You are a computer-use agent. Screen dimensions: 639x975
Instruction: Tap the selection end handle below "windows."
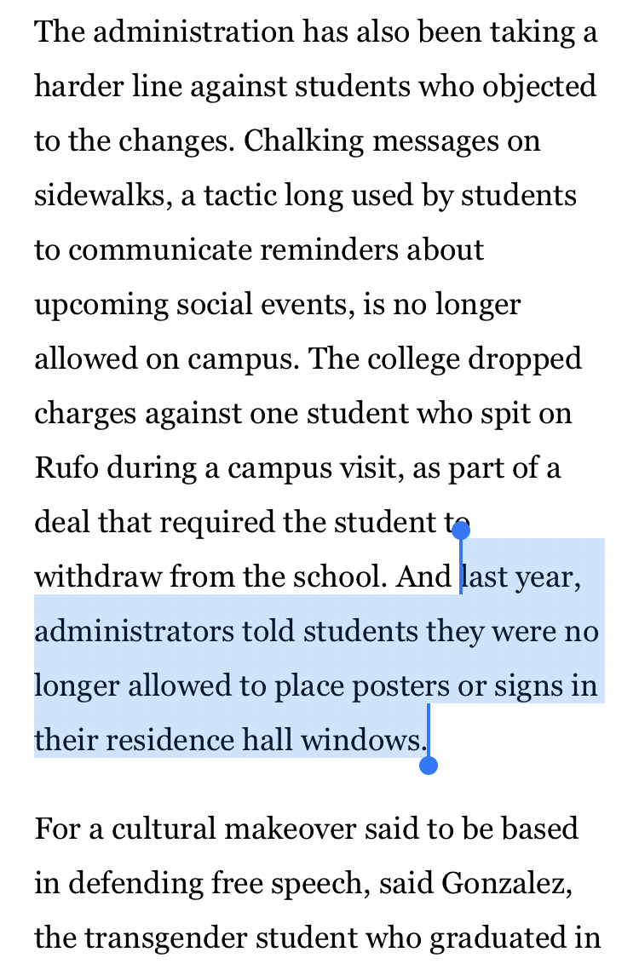(429, 765)
